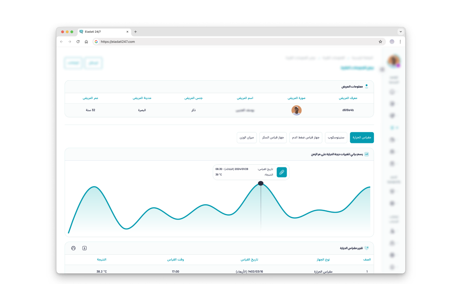Select the مقياس الحرارة device tab
Screen dimensions: 463x284
362,137
